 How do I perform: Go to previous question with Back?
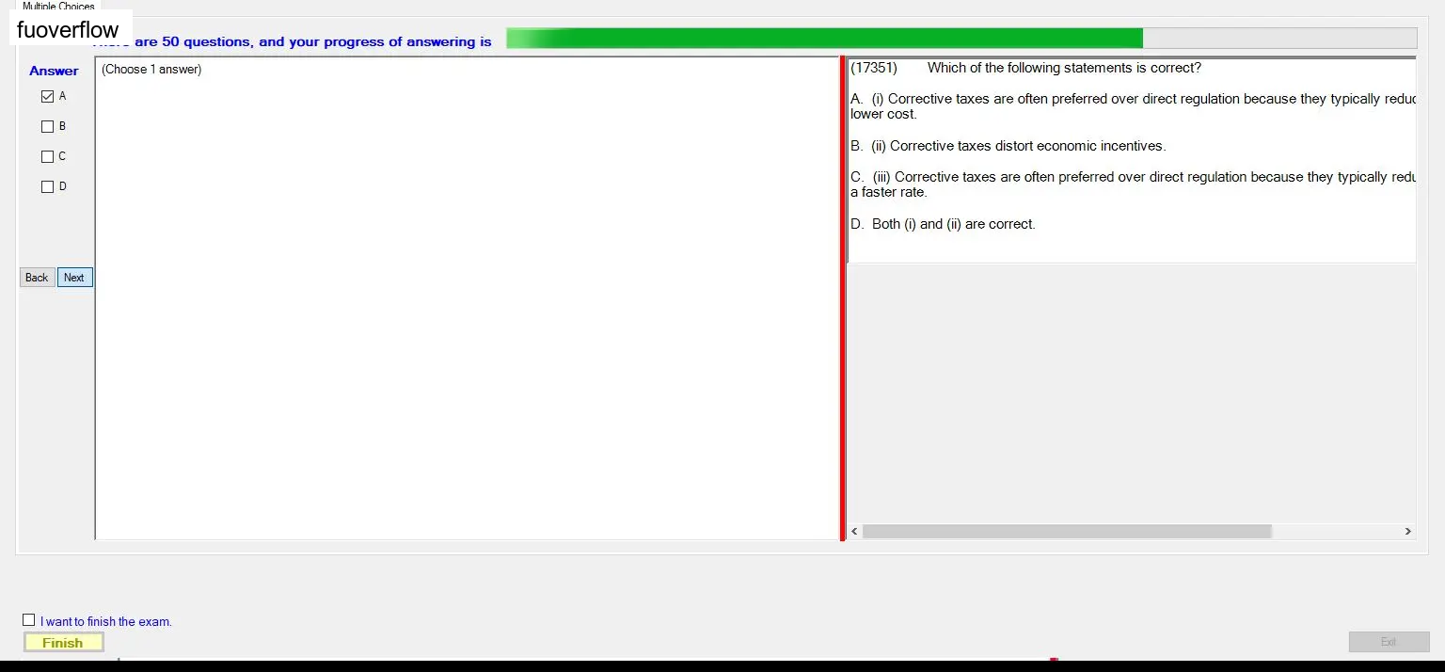[x=37, y=278]
